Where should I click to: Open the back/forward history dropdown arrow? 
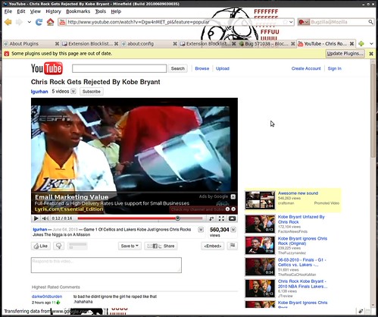30,22
